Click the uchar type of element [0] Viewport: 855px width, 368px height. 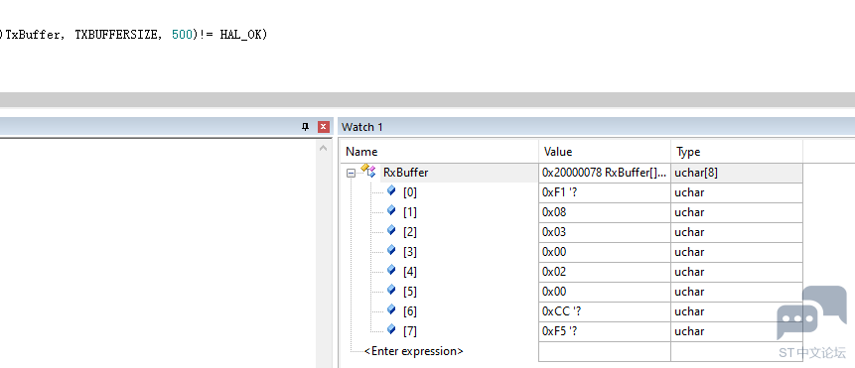[737, 192]
